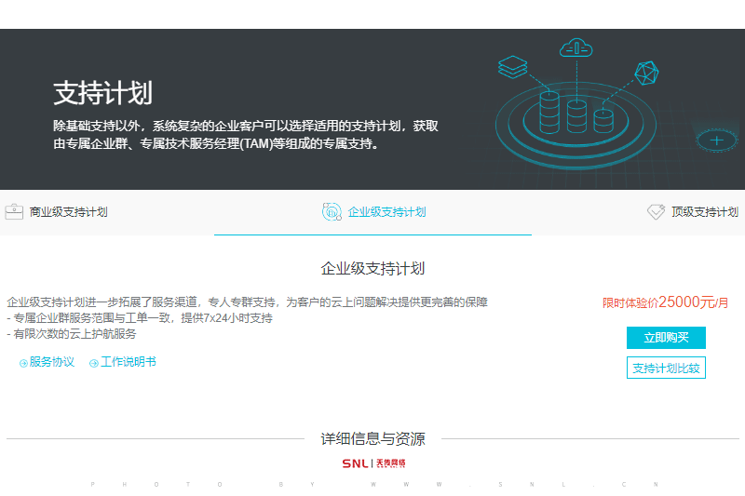745x496 pixels.
Task: View the 工作说明书 link
Action: coord(129,362)
